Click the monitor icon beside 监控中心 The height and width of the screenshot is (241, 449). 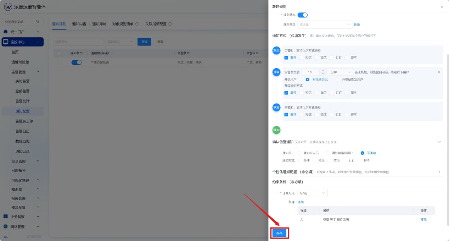click(6, 42)
